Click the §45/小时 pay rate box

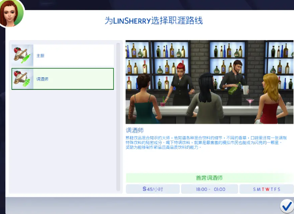coord(153,189)
